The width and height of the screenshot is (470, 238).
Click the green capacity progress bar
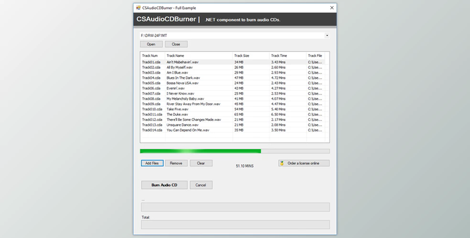coord(235,151)
